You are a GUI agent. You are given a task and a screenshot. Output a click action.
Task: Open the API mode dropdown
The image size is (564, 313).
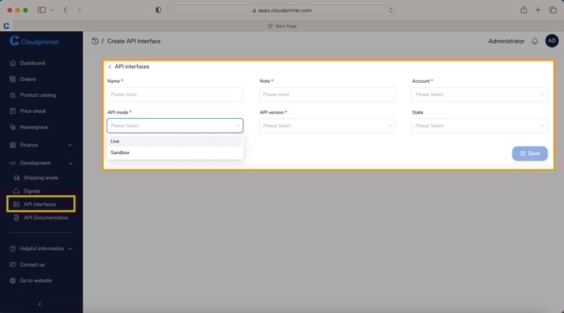175,126
